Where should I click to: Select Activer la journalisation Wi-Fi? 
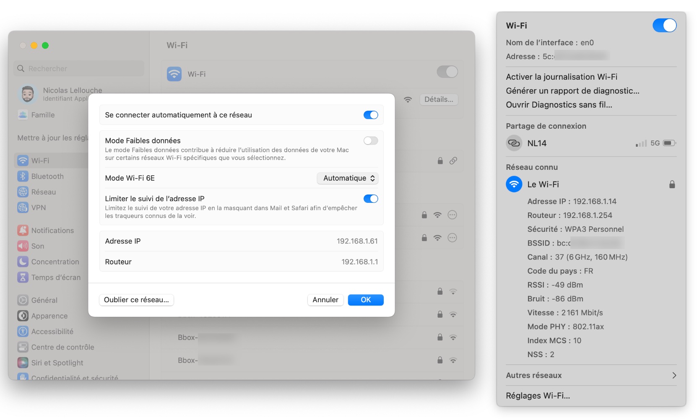tap(562, 77)
